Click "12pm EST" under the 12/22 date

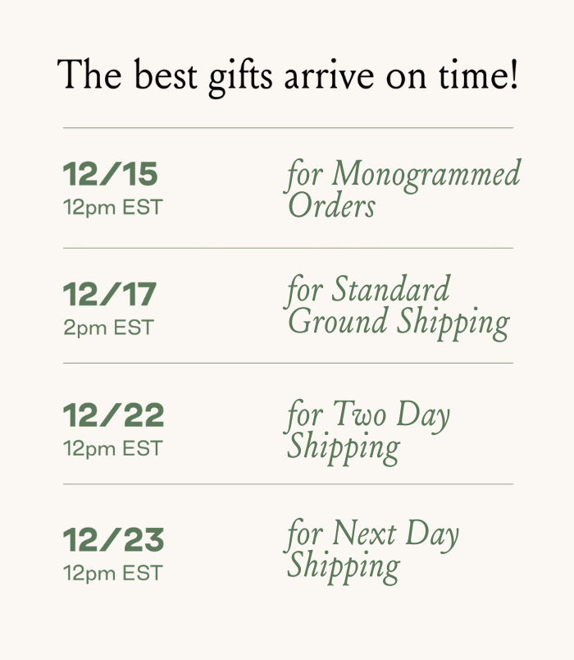[112, 448]
